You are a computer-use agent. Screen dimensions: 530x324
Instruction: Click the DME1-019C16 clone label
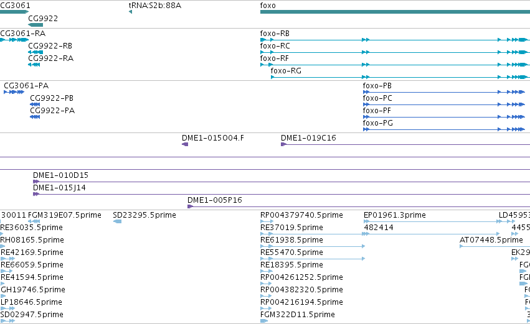click(308, 138)
